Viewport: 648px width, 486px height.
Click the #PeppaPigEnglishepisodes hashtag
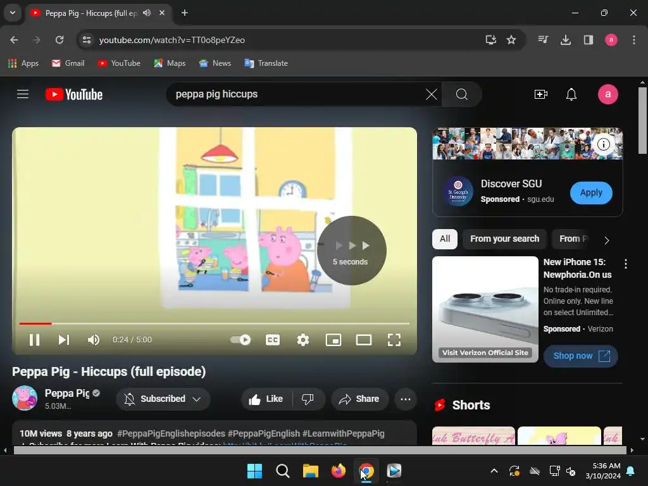[171, 433]
